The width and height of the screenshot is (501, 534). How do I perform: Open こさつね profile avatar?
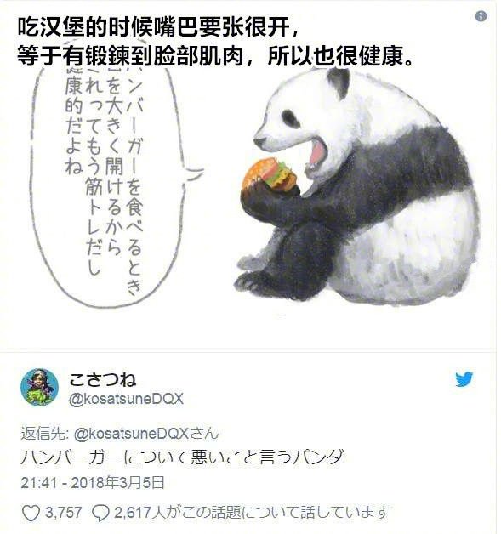pos(39,387)
